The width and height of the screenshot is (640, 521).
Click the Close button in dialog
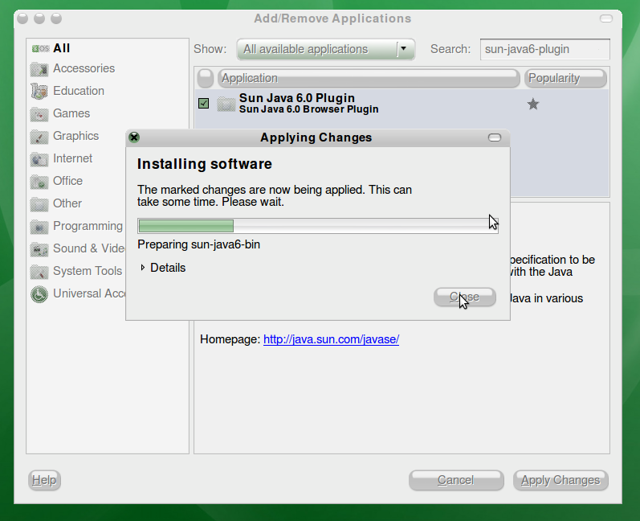point(465,297)
